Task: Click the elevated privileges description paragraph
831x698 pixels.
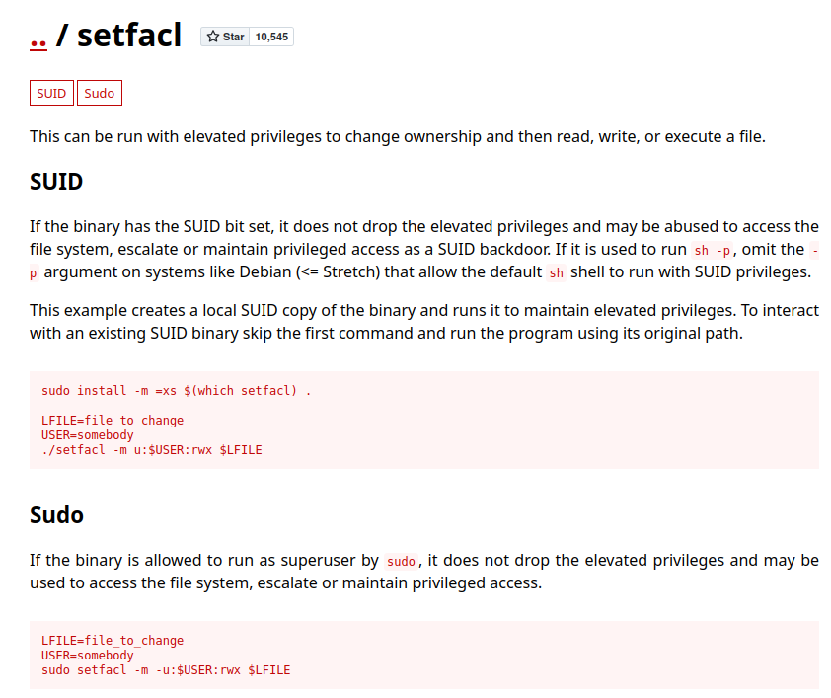Action: [x=398, y=137]
